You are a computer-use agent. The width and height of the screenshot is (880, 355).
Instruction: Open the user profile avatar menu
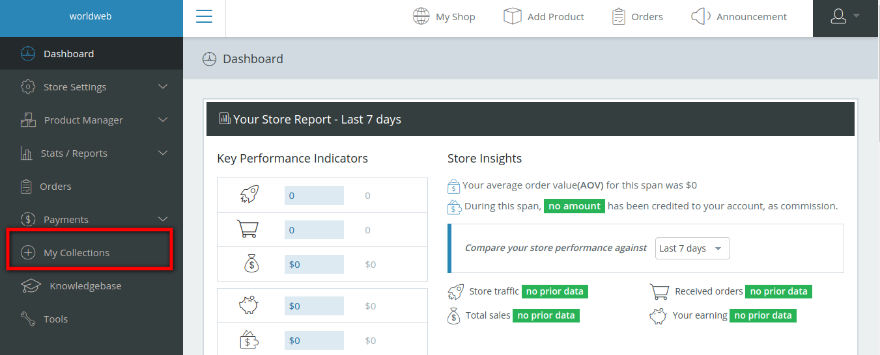(x=845, y=18)
